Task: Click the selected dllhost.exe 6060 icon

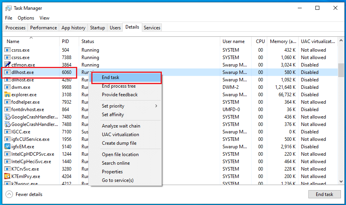Action: point(7,72)
